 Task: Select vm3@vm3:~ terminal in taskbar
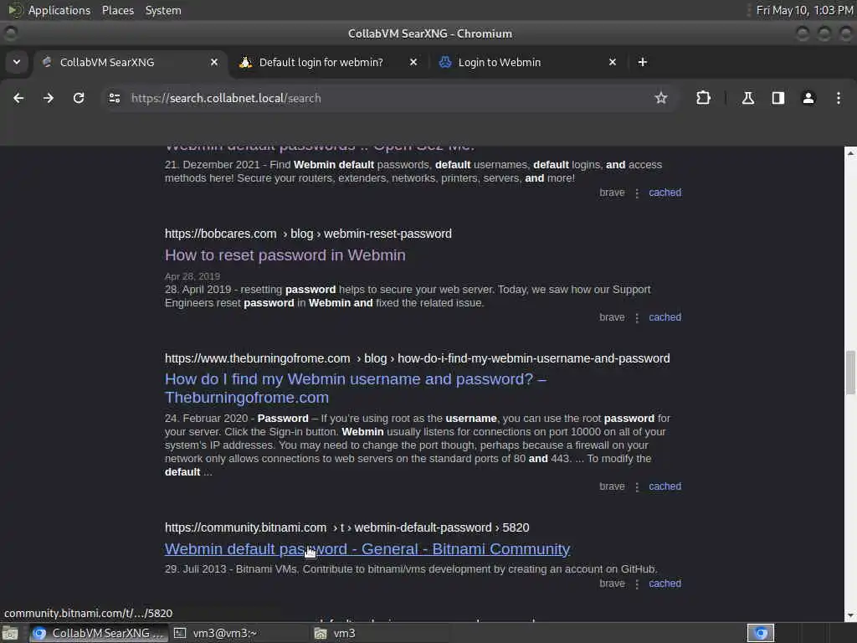tap(239, 633)
